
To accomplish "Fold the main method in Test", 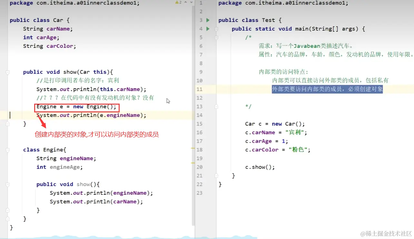I will click(217, 29).
